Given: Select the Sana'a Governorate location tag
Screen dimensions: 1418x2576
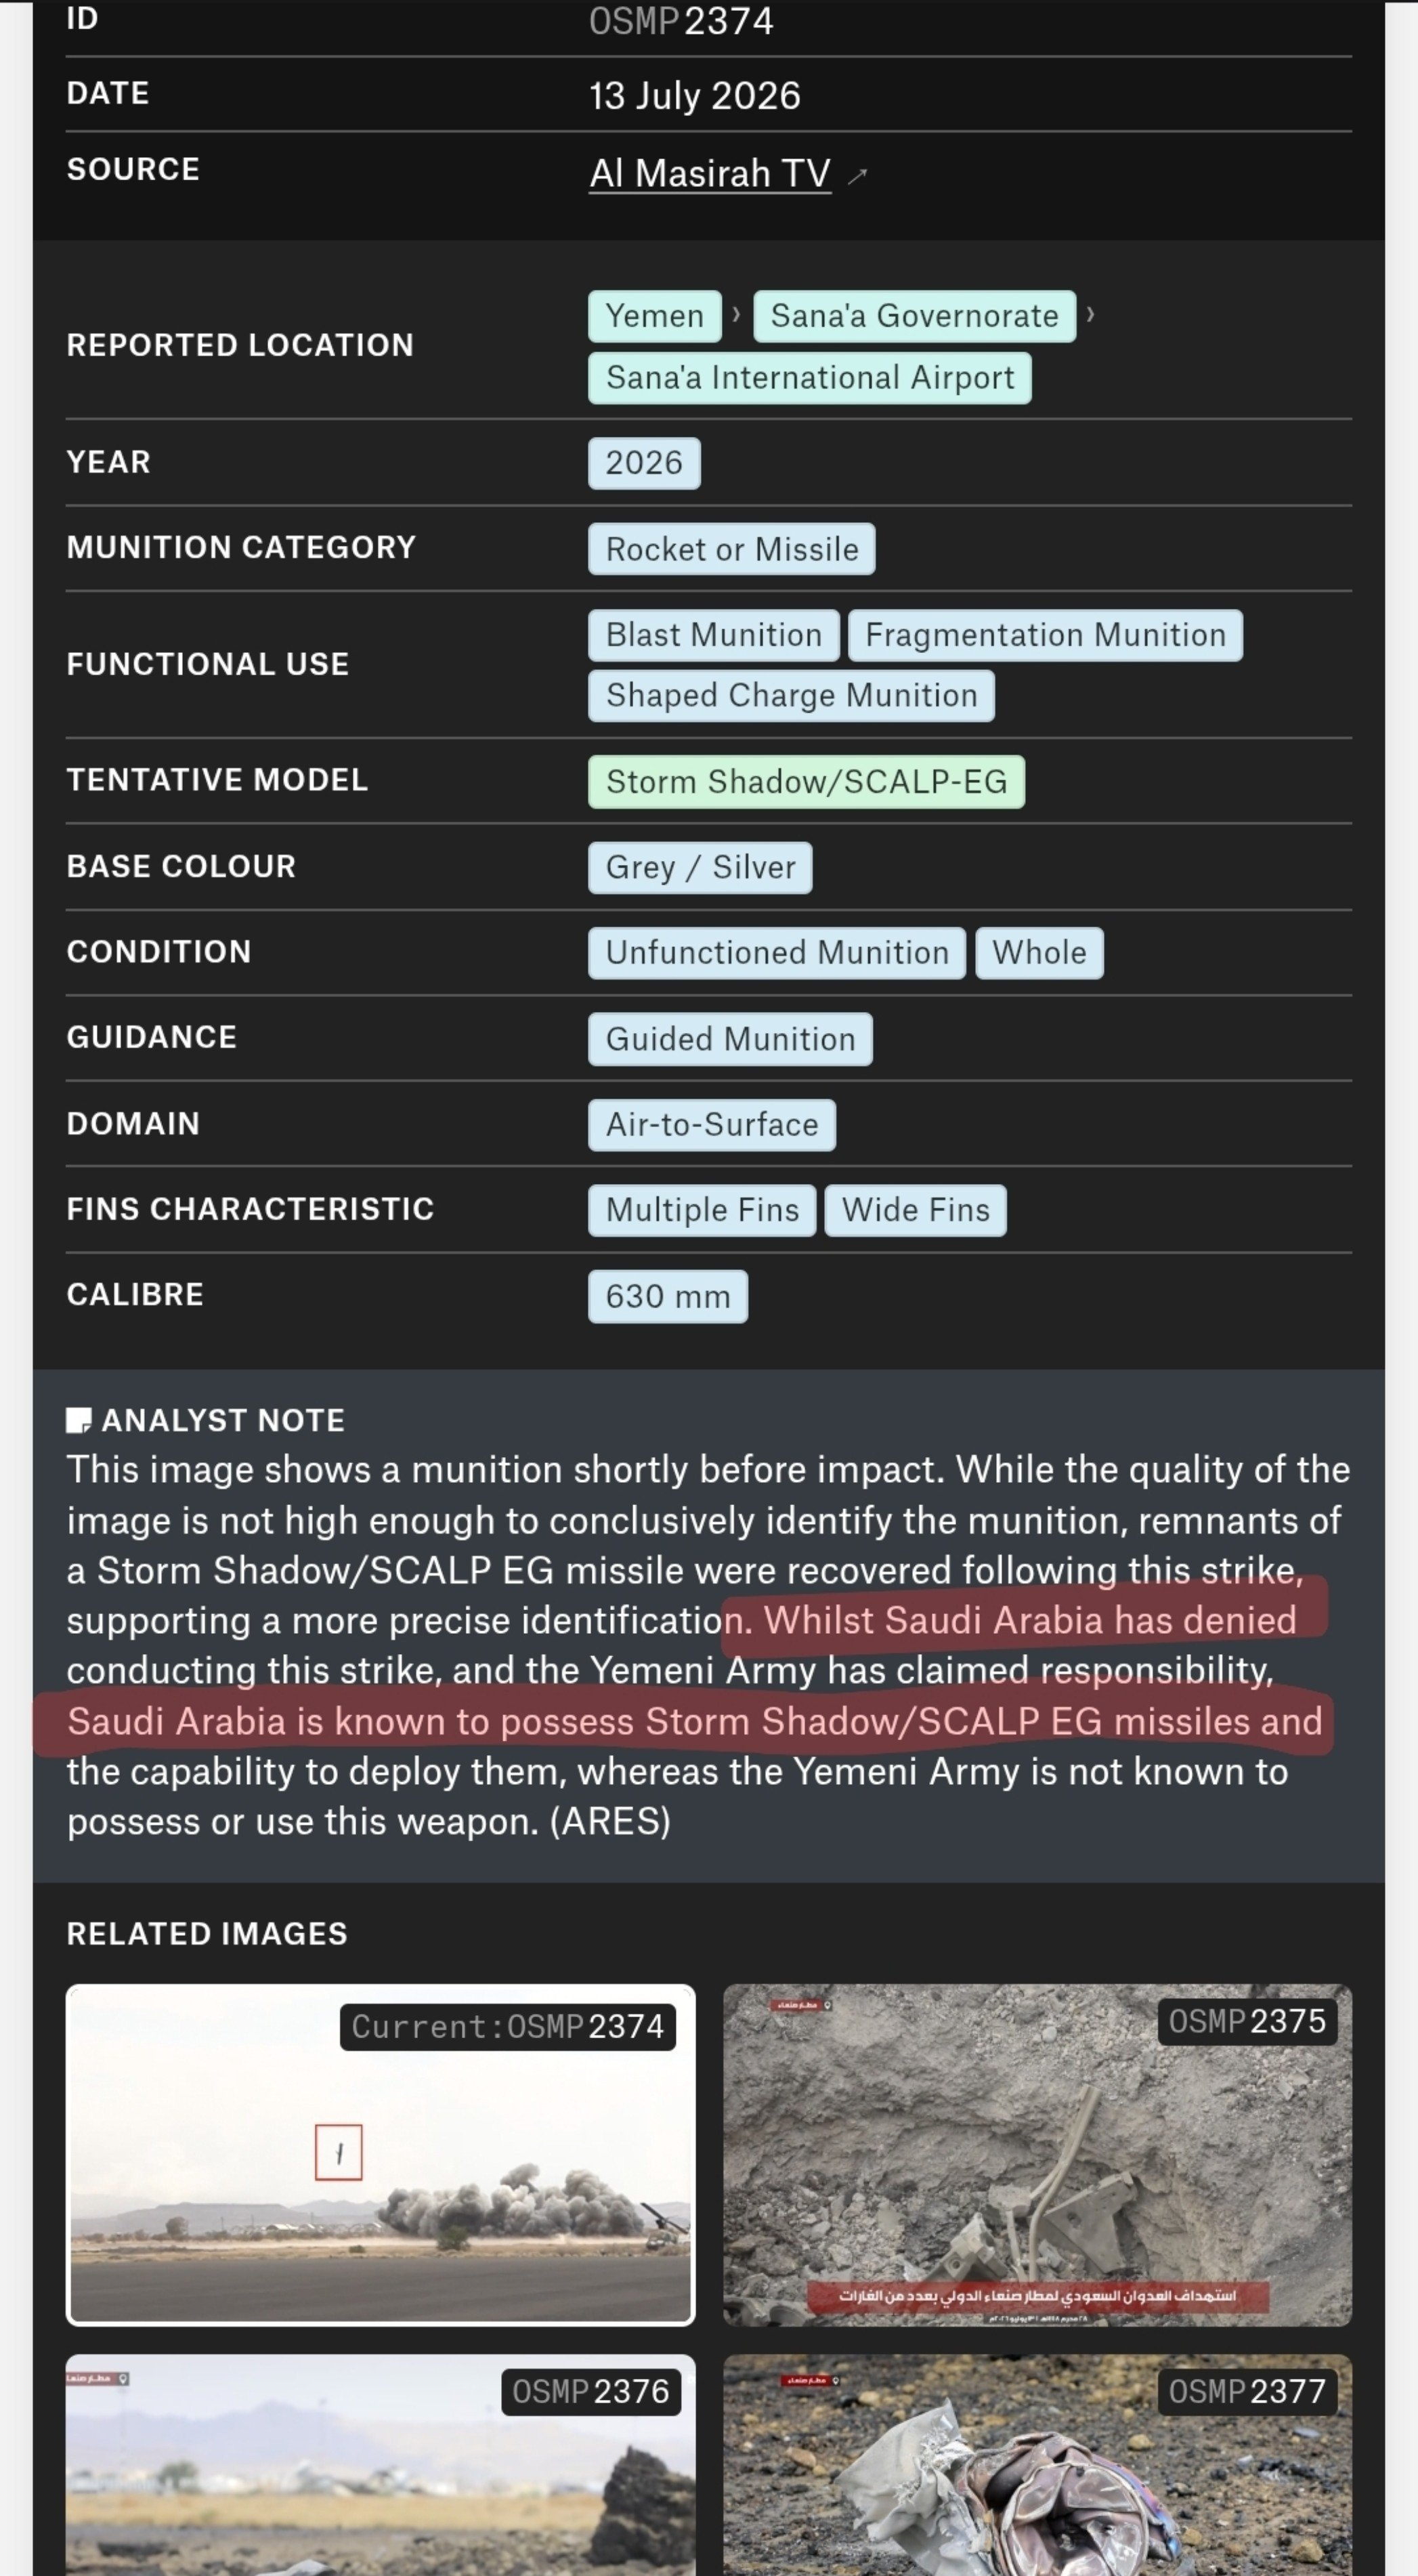Looking at the screenshot, I should [914, 316].
